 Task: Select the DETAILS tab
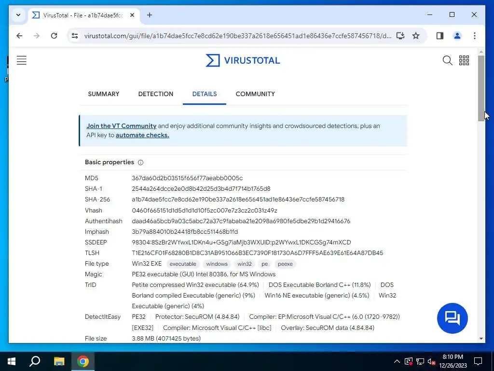click(205, 94)
